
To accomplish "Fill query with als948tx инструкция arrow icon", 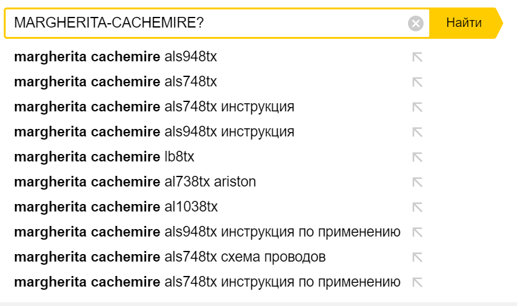I will click(x=417, y=132).
